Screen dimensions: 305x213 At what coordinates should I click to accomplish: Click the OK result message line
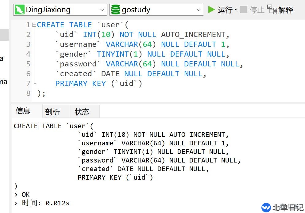25,195
